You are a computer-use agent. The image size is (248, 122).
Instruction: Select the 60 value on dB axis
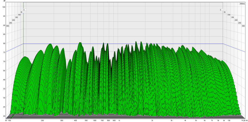(x=4, y=80)
